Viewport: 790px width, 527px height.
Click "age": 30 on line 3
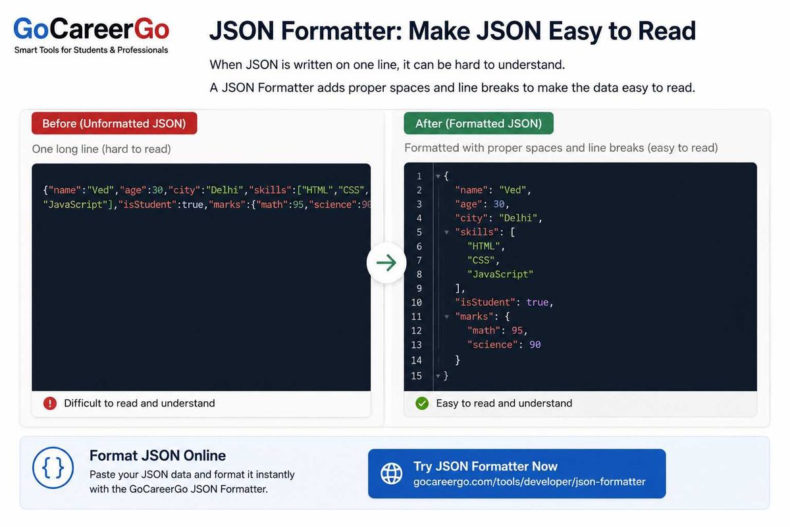(482, 204)
